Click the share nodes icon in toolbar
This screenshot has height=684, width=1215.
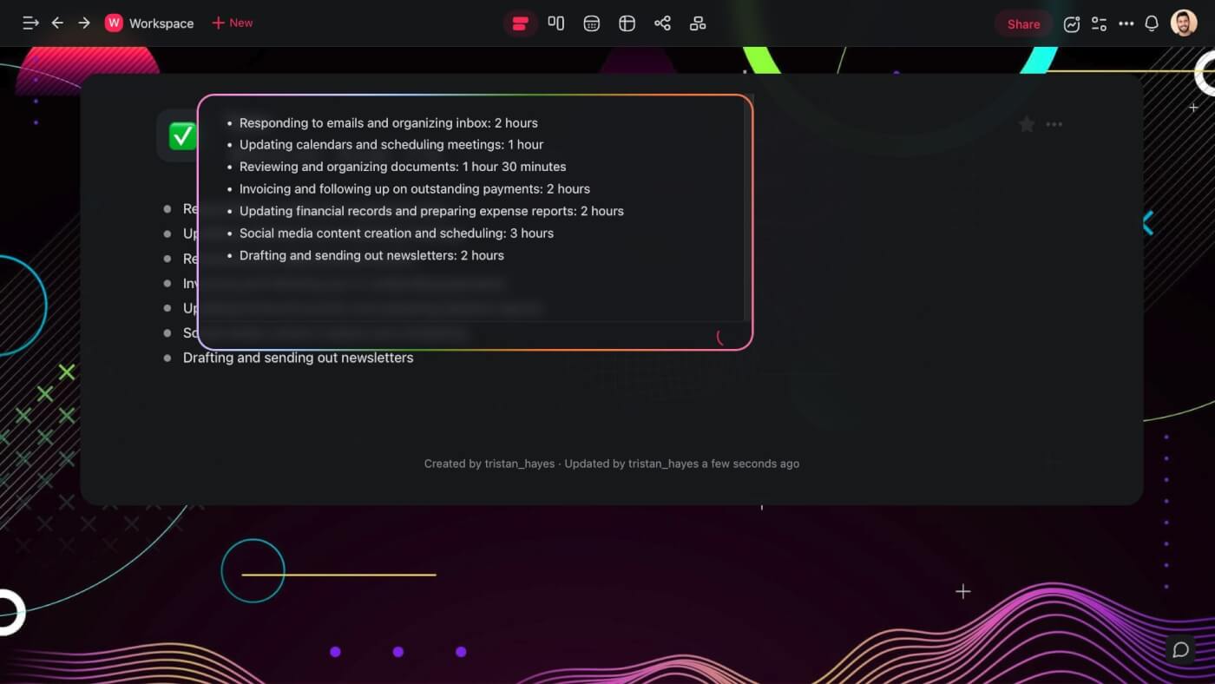point(662,23)
